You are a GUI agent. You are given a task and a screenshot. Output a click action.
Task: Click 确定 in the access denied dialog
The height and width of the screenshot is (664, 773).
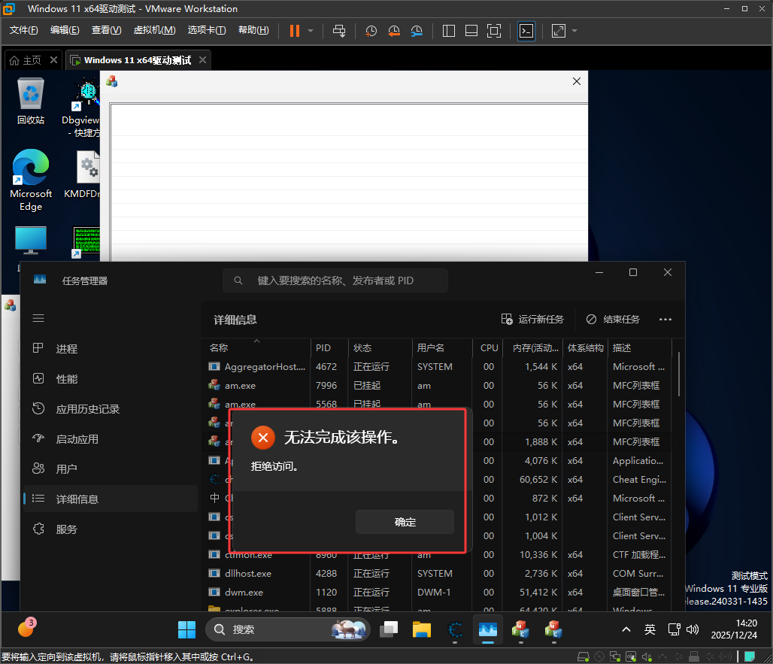tap(405, 522)
